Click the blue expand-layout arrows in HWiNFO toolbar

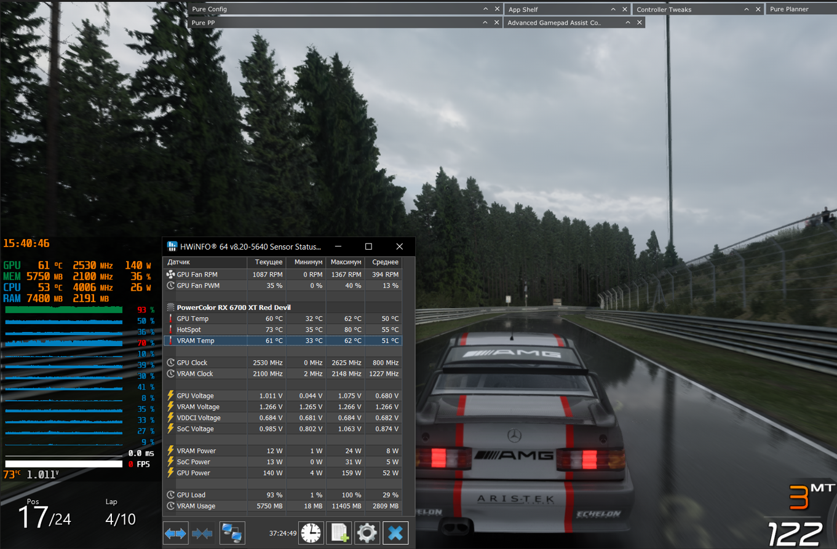tap(175, 533)
